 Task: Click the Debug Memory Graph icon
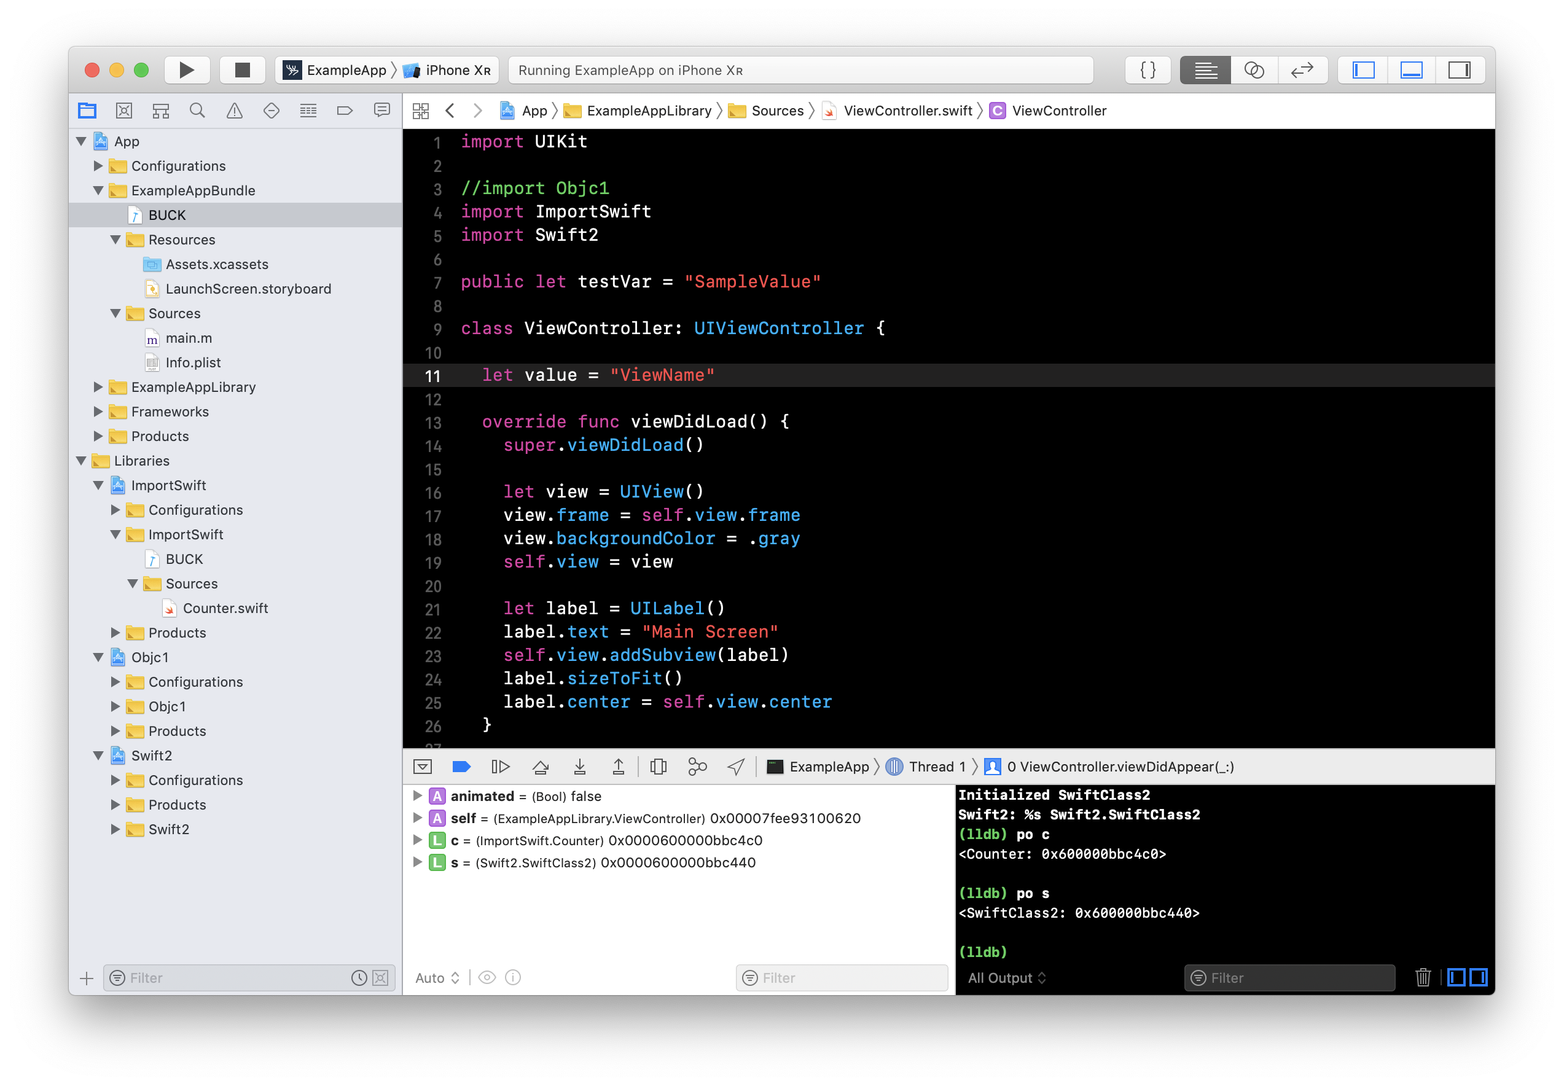pos(697,767)
